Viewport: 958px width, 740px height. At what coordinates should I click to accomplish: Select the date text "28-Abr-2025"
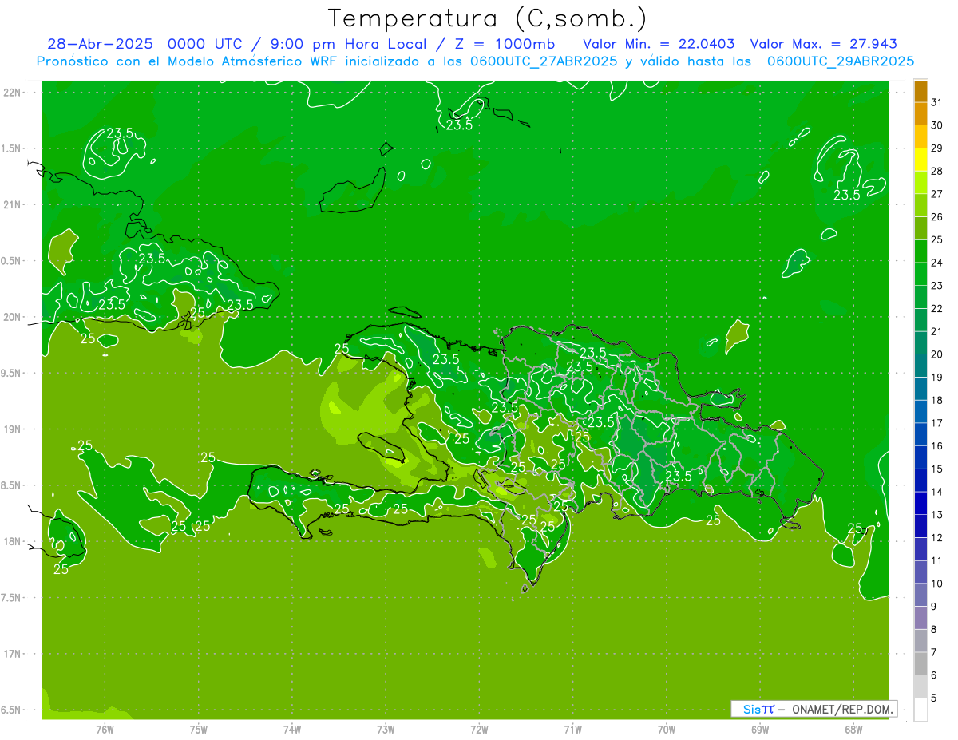100,45
